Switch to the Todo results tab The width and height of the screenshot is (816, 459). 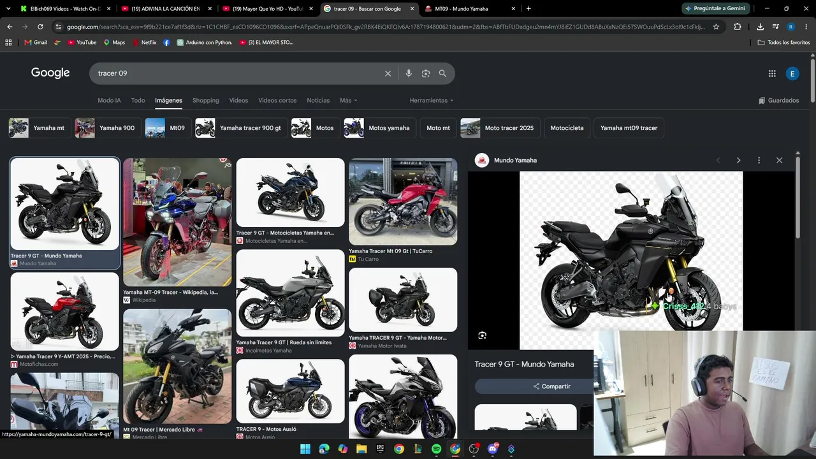pyautogui.click(x=138, y=100)
